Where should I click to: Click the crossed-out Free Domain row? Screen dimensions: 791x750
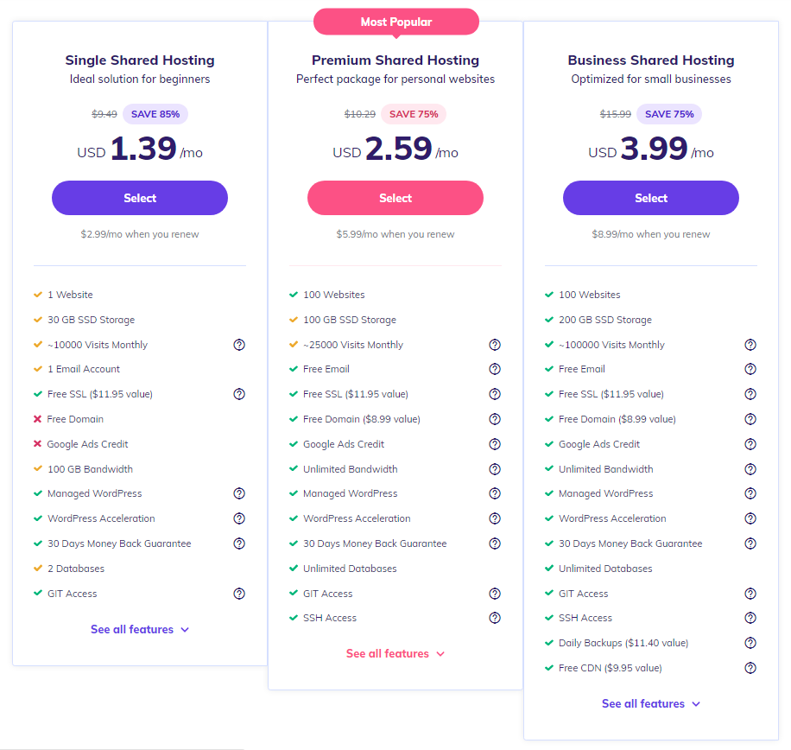(68, 419)
